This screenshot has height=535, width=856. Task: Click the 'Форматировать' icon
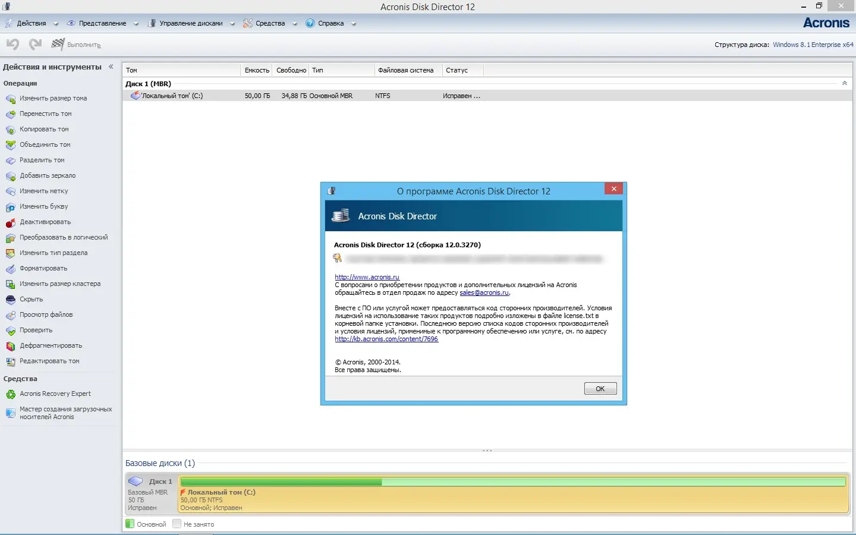pos(11,269)
